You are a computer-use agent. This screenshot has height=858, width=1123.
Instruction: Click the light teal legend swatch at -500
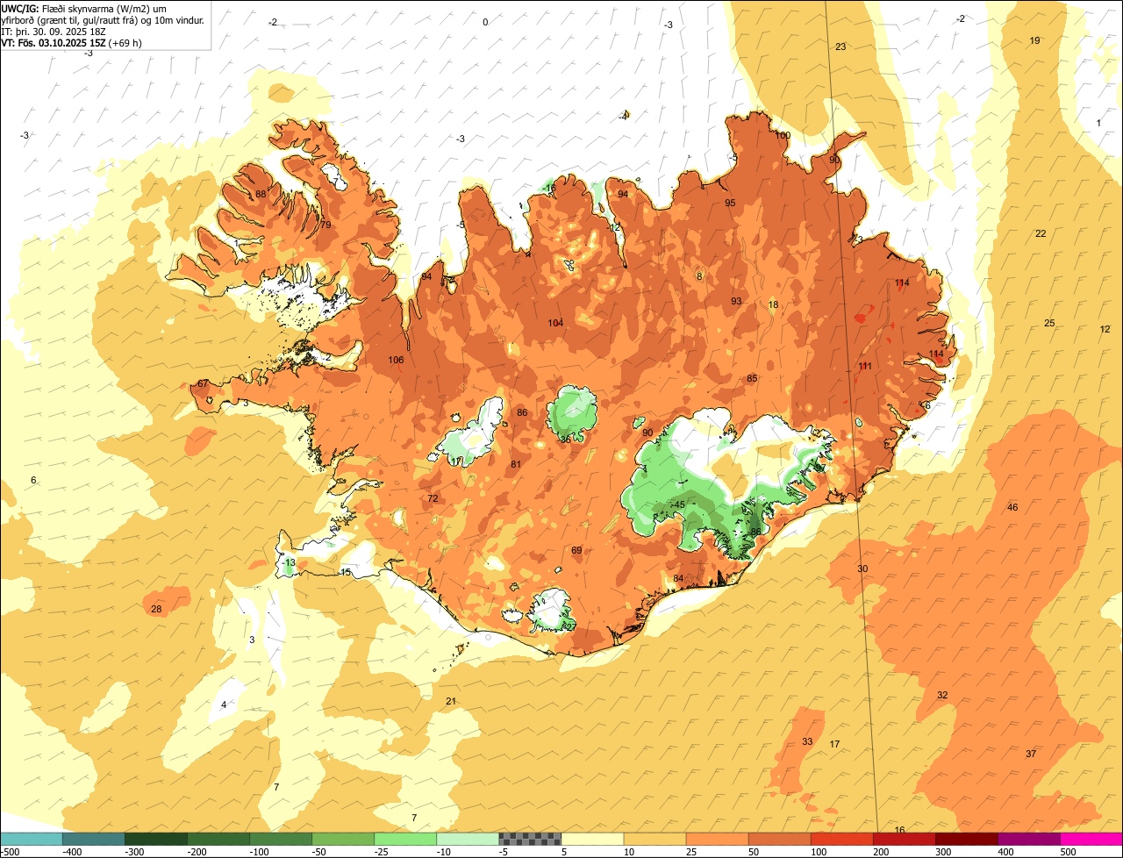click(31, 839)
